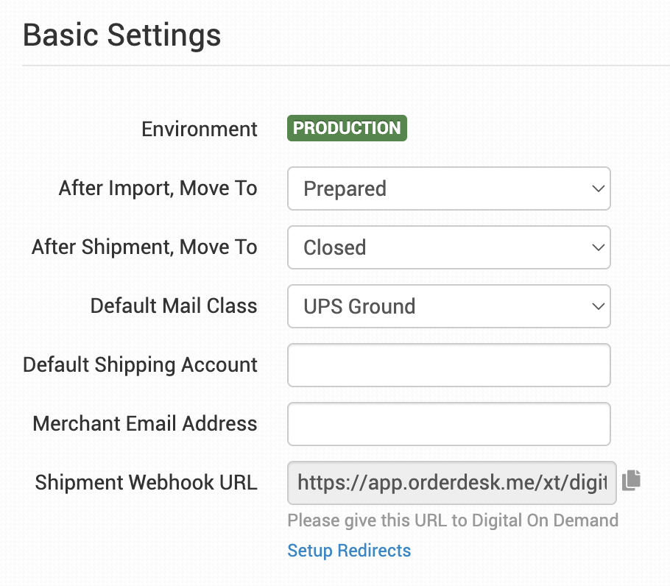Click the Digital On Demand help text
The height and width of the screenshot is (586, 670).
453,520
